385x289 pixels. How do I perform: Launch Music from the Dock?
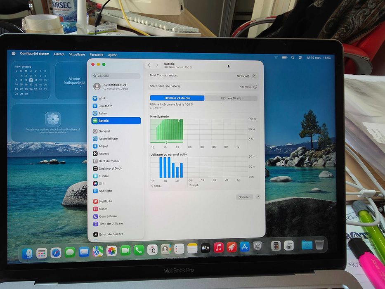(219, 247)
